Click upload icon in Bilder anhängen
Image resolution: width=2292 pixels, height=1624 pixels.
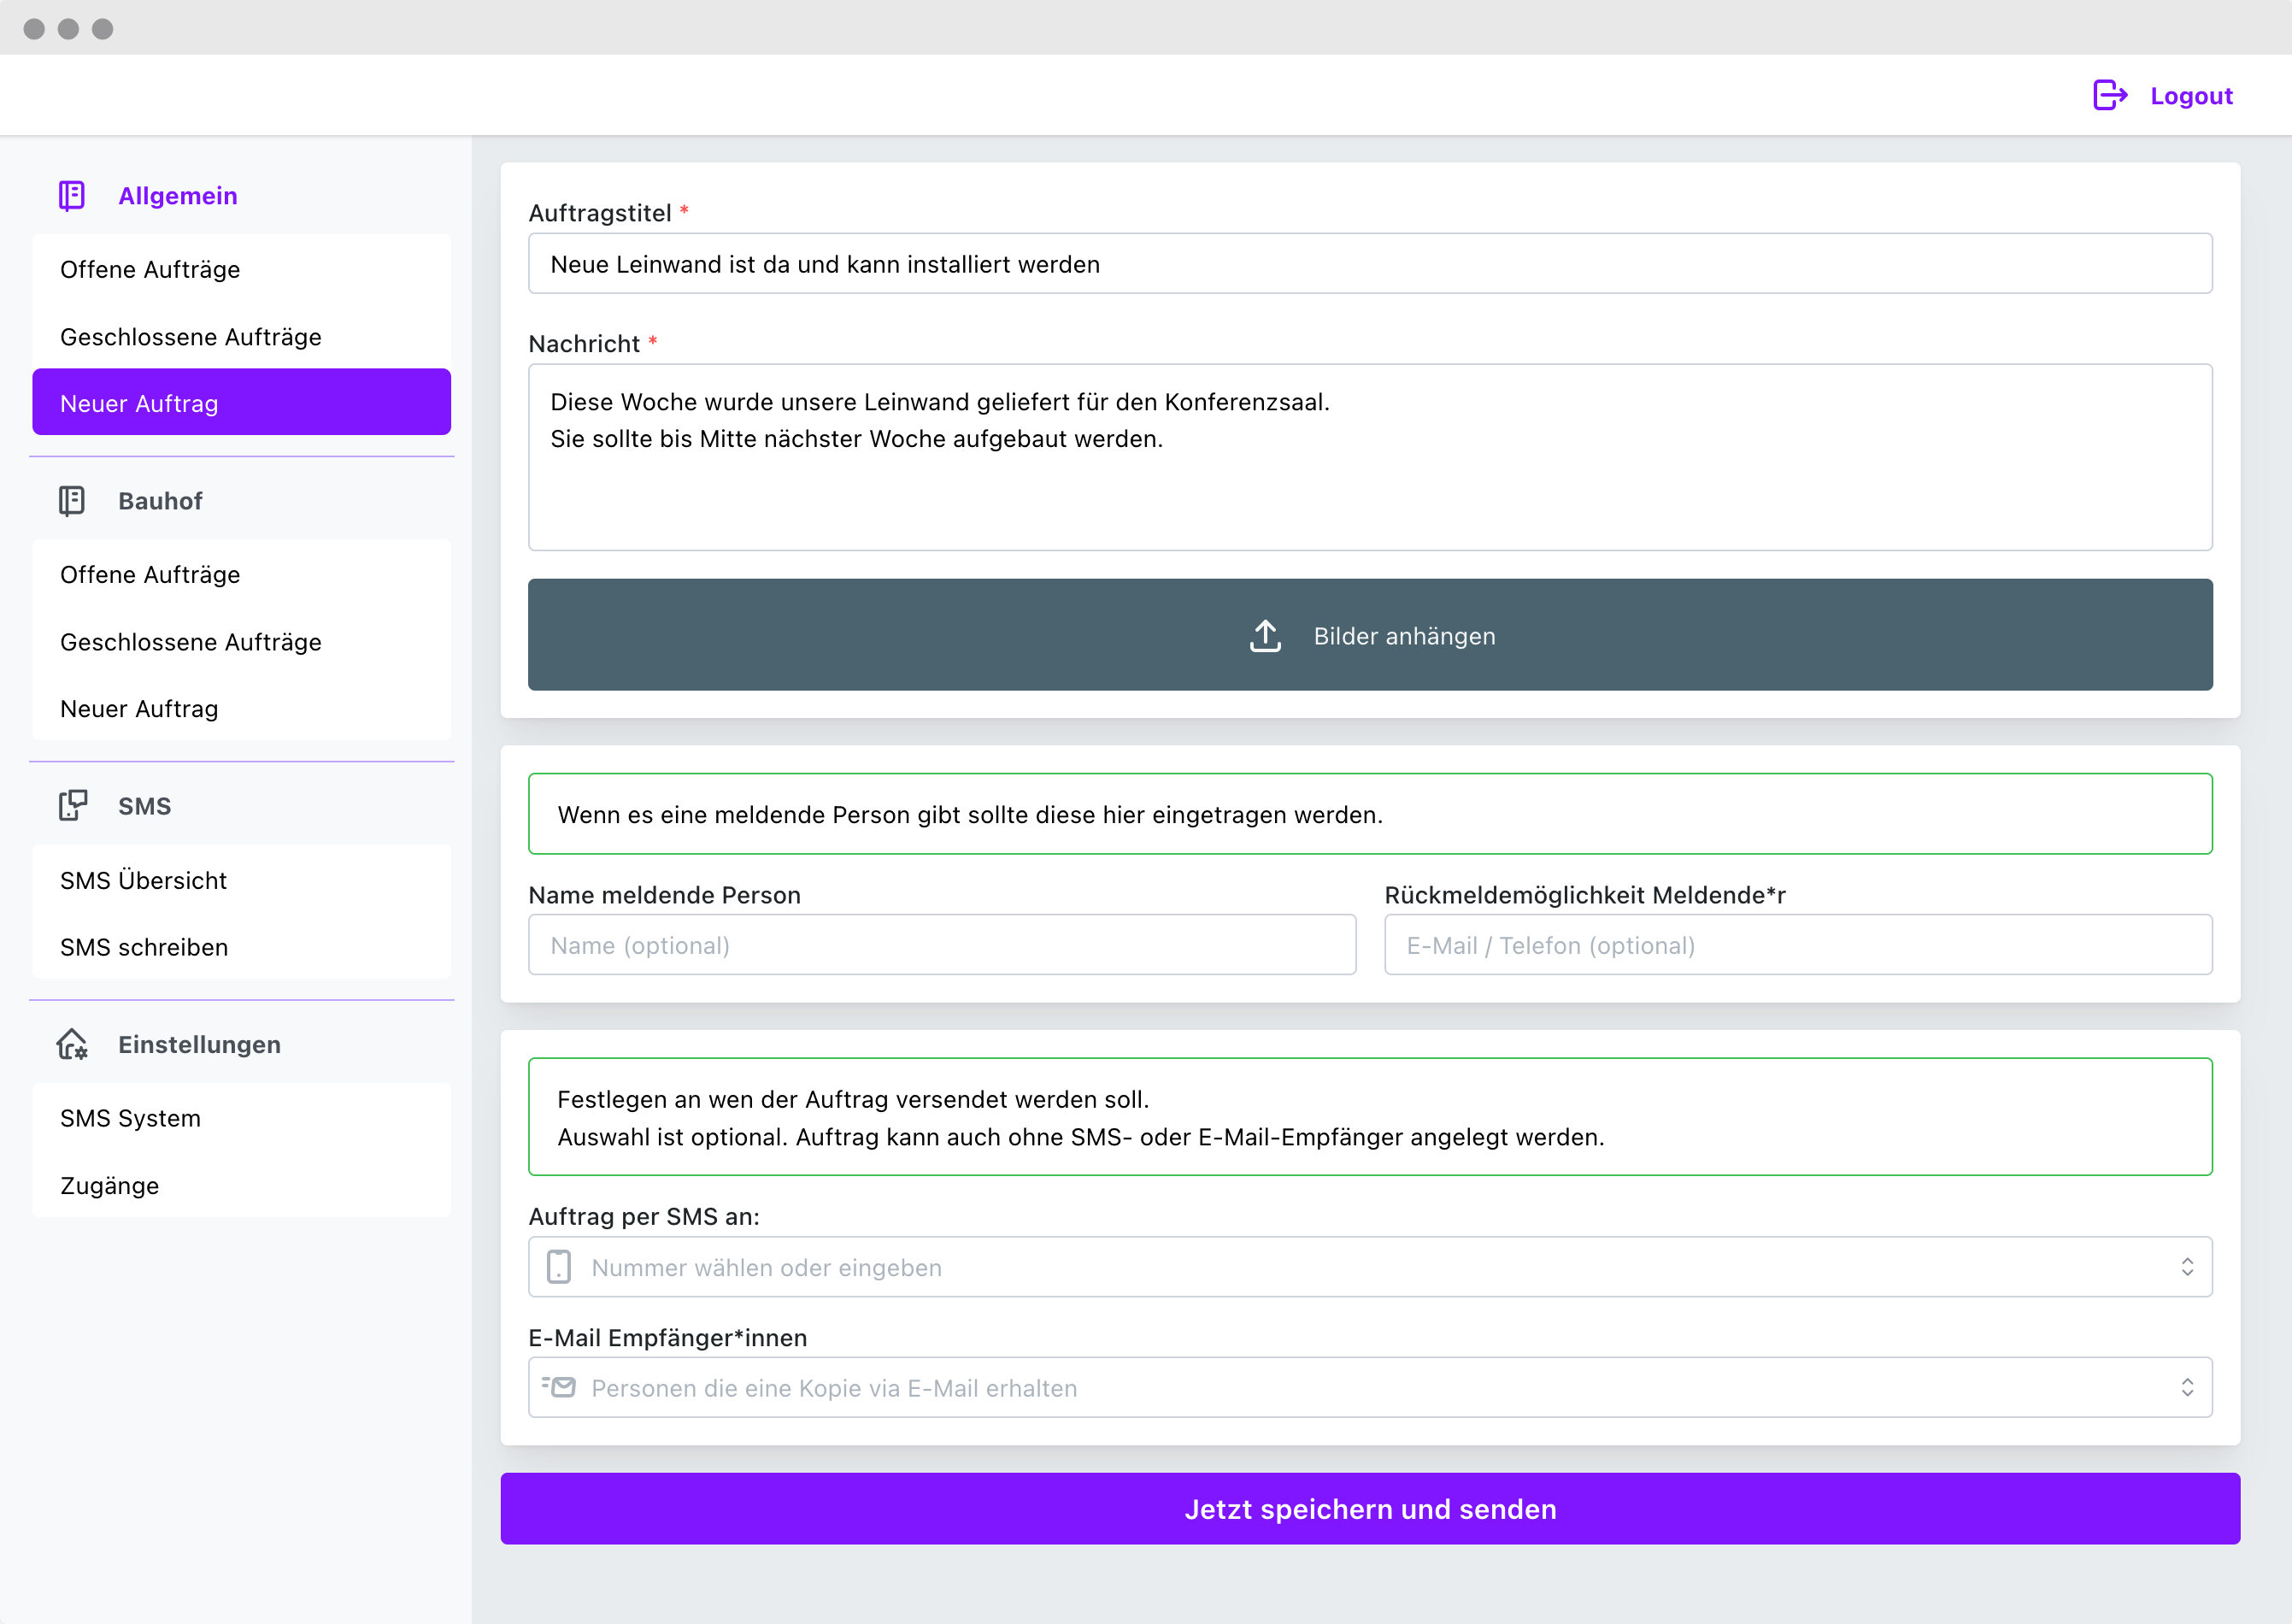point(1265,636)
